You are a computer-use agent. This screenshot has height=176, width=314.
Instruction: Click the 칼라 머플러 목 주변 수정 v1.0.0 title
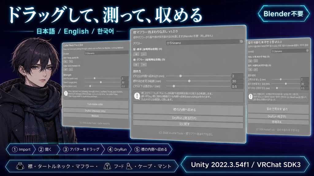point(265,42)
